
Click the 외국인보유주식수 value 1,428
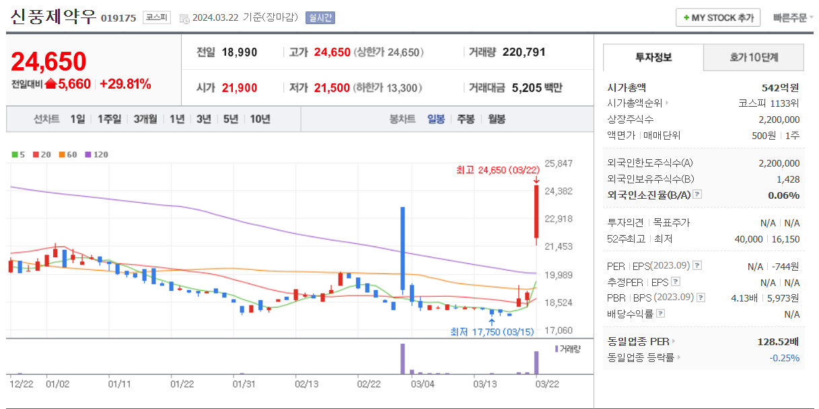pos(787,179)
